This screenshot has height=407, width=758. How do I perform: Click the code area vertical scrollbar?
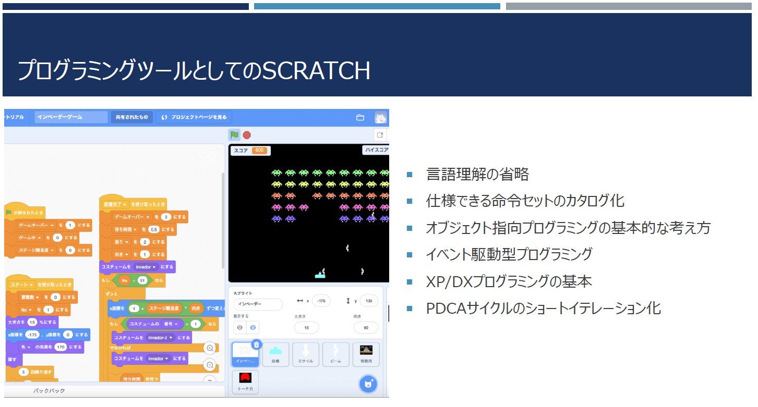point(223,220)
